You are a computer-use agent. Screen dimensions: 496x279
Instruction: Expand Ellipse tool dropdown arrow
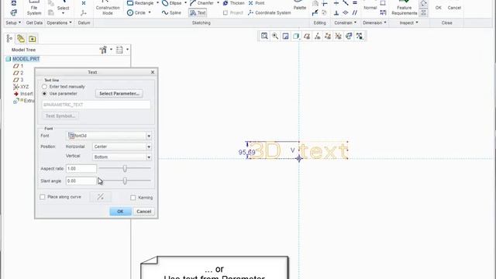pyautogui.click(x=186, y=3)
